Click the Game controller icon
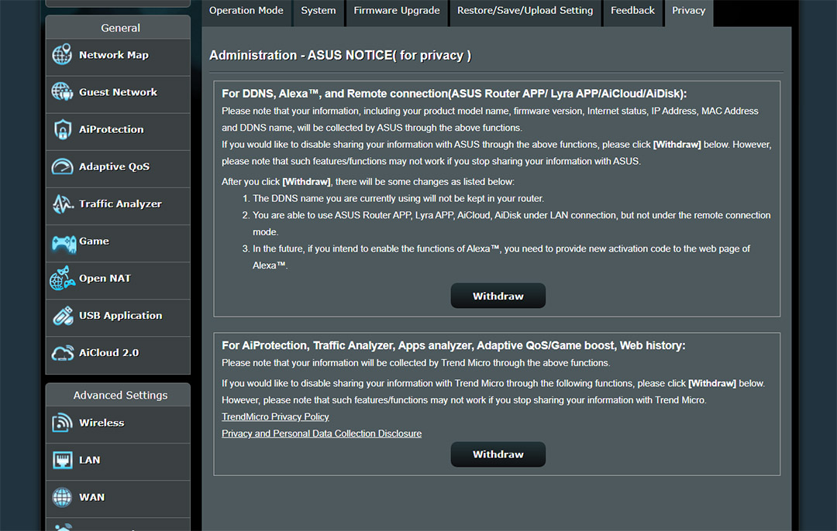This screenshot has height=531, width=837. pos(64,244)
